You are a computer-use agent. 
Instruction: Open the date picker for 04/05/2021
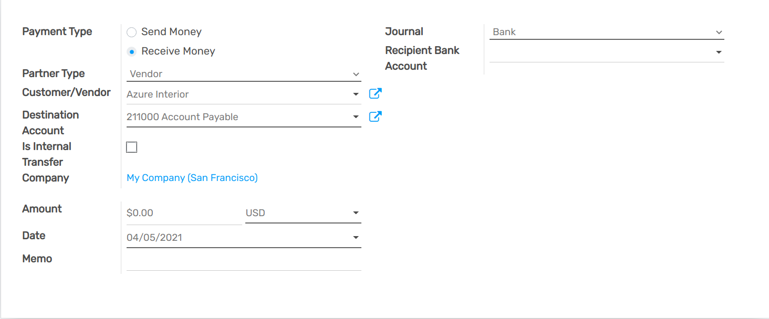coord(357,237)
